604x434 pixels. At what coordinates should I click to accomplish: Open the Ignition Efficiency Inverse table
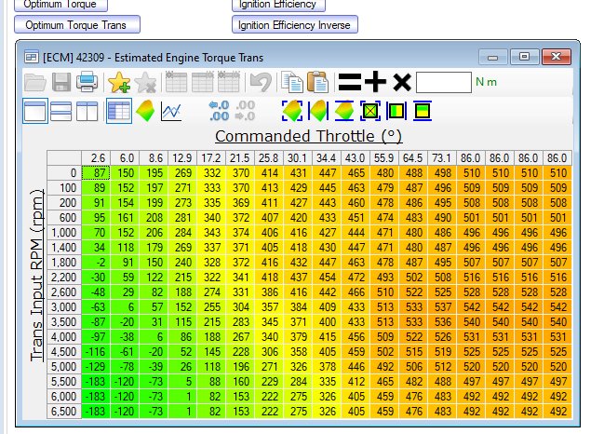coord(295,24)
